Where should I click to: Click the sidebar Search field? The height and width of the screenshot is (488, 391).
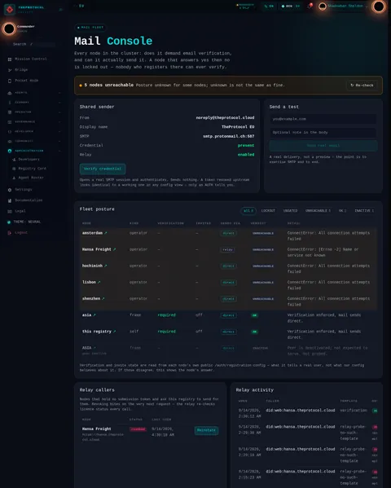coord(31,45)
